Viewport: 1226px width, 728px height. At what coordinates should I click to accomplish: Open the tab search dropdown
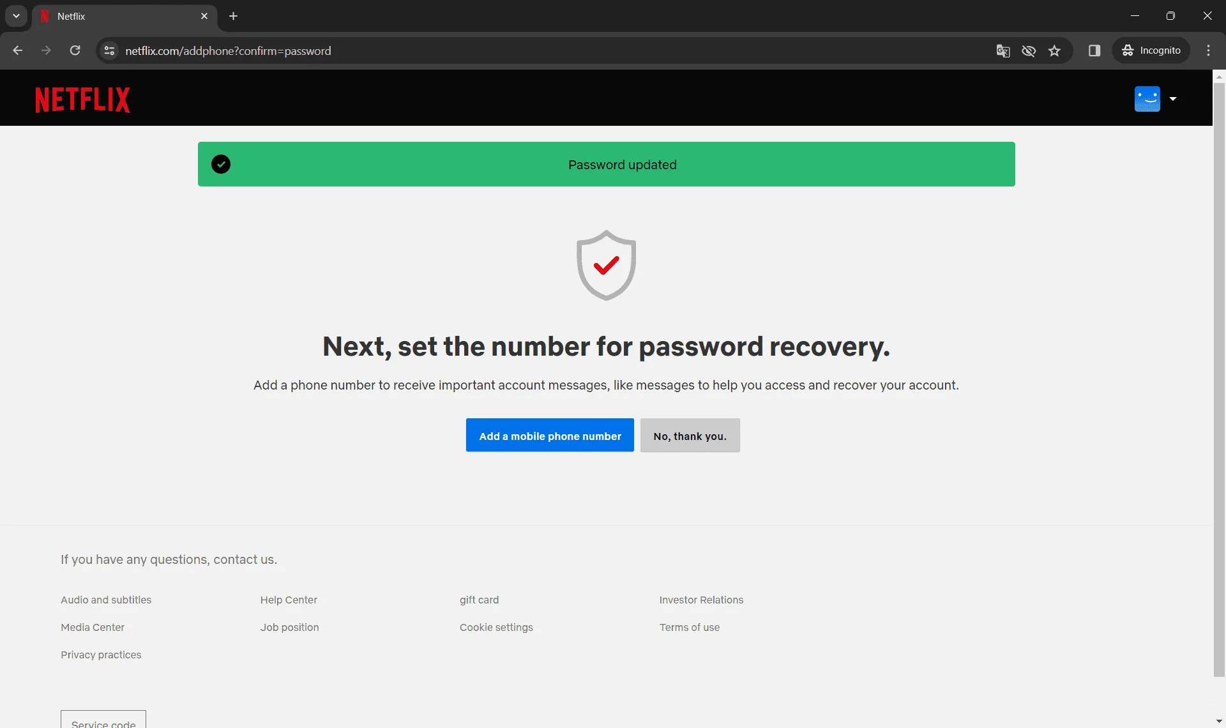(x=16, y=16)
